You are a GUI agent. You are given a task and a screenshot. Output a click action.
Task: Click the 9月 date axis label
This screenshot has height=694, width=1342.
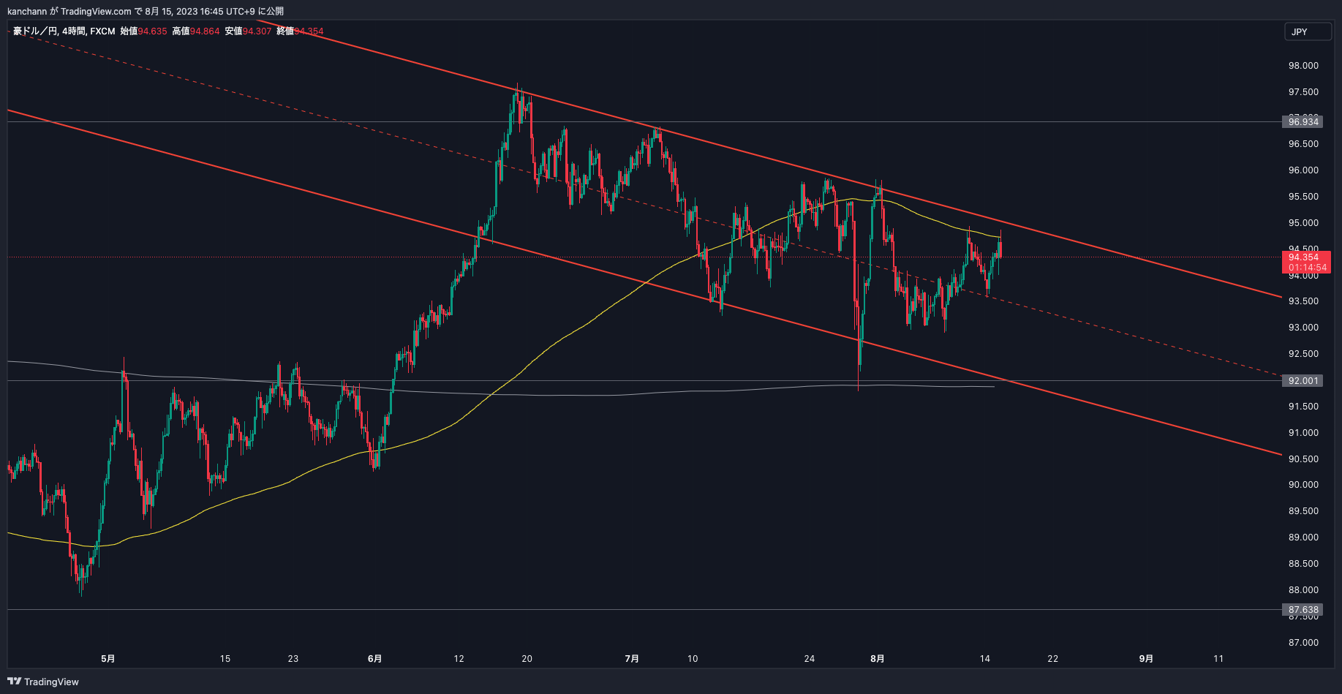[1146, 659]
